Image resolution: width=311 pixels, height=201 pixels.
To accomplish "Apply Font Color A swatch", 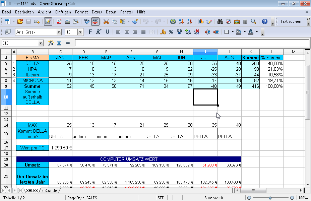I will [251, 32].
